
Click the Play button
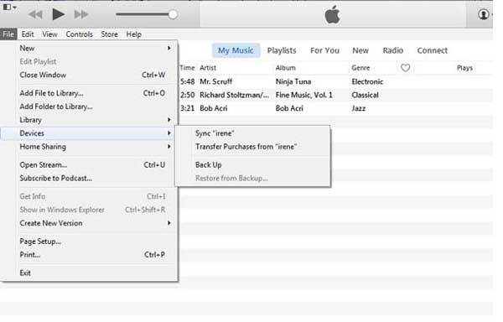(x=59, y=14)
